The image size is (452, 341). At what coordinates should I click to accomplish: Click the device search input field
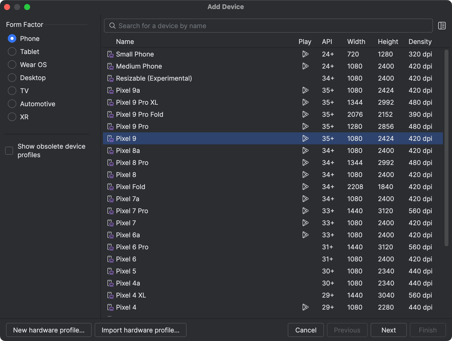pyautogui.click(x=251, y=26)
